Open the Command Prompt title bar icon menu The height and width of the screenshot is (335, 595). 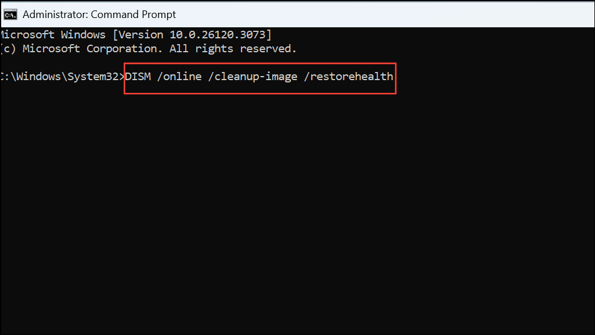pyautogui.click(x=10, y=15)
